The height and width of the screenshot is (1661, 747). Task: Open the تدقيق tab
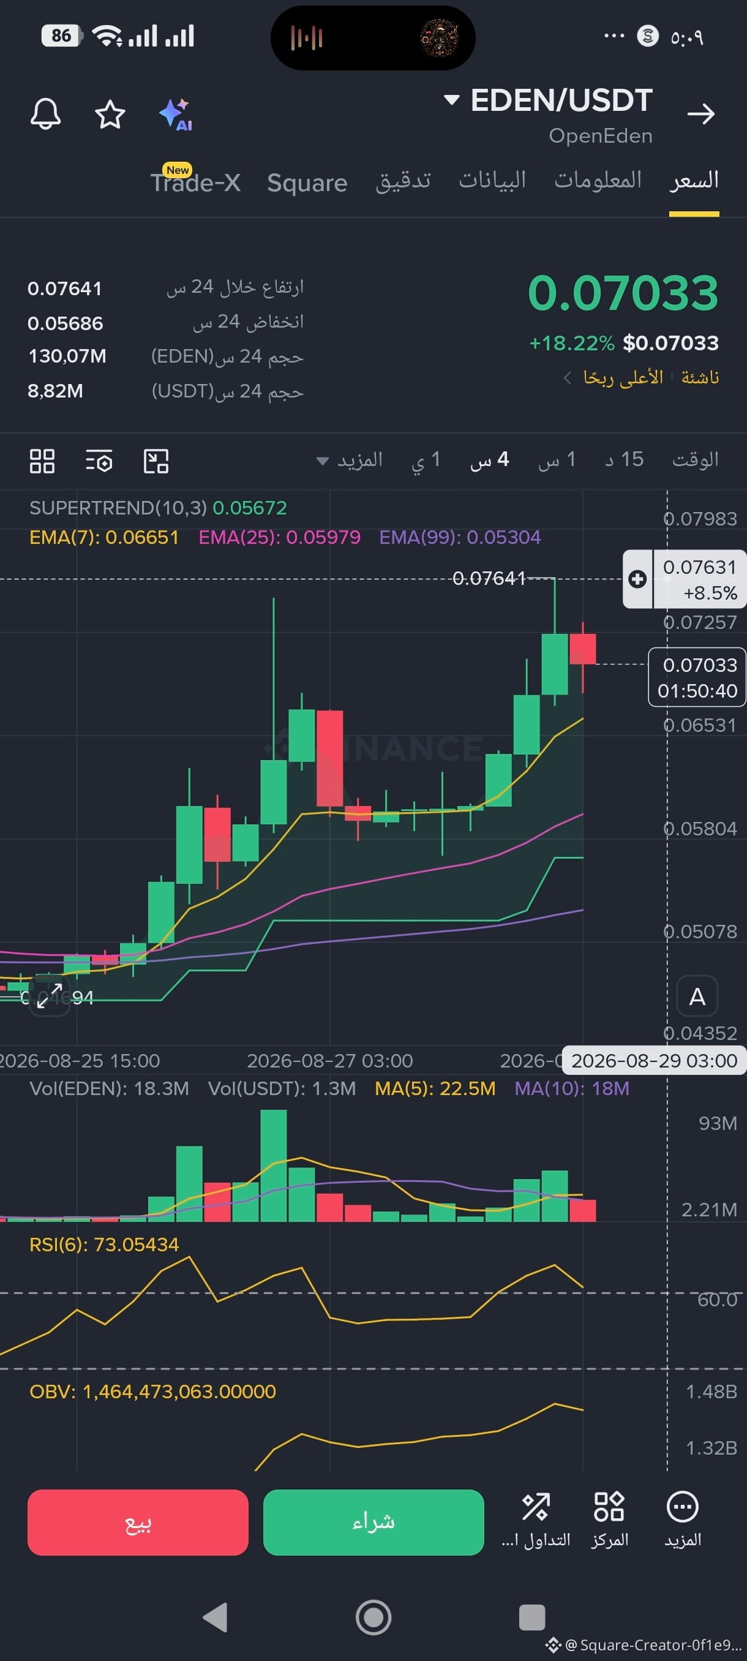click(404, 181)
